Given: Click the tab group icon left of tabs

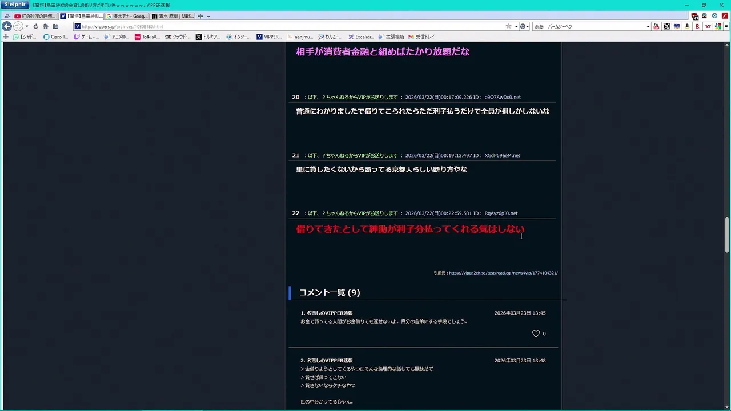Looking at the screenshot, I should coord(7,16).
